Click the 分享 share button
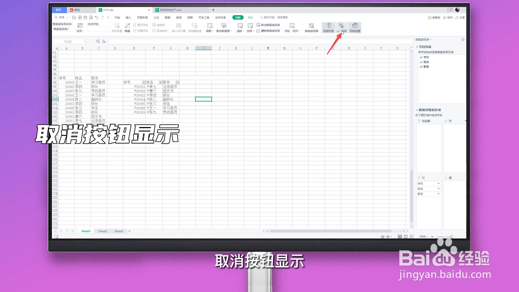This screenshot has height=292, width=519. pyautogui.click(x=461, y=17)
